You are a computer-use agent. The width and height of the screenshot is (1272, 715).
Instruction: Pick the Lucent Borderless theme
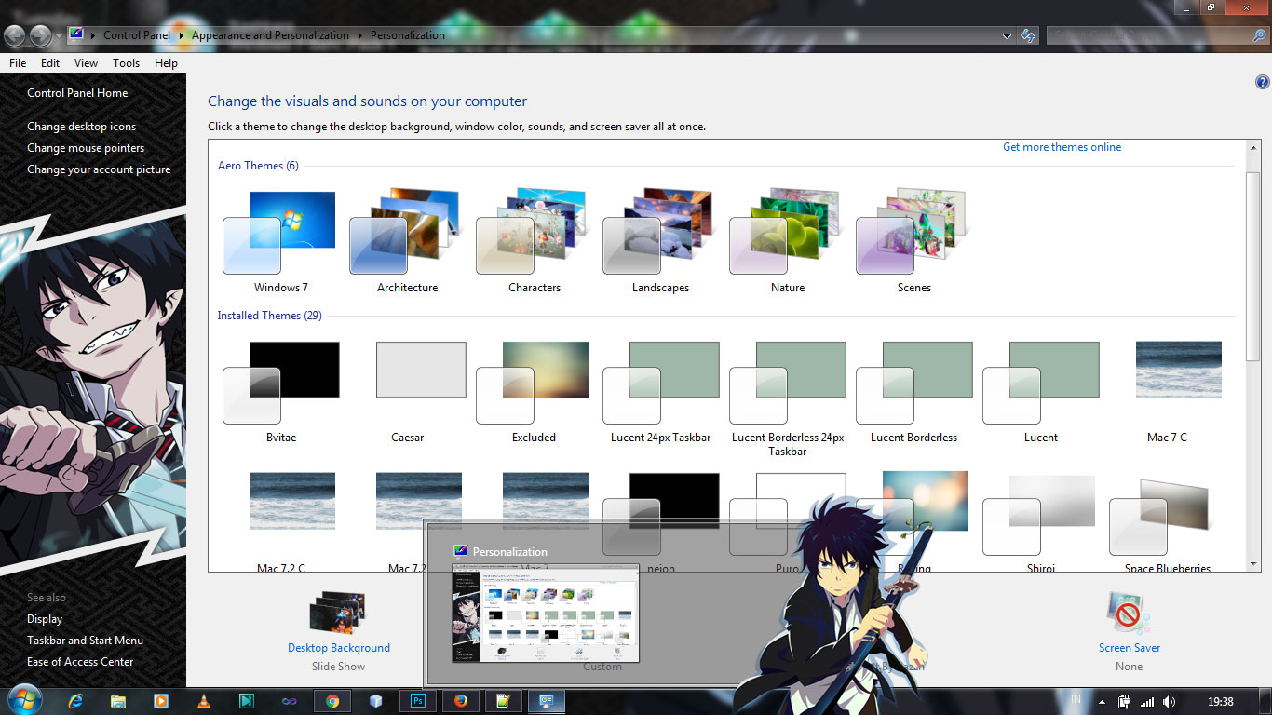pos(913,391)
